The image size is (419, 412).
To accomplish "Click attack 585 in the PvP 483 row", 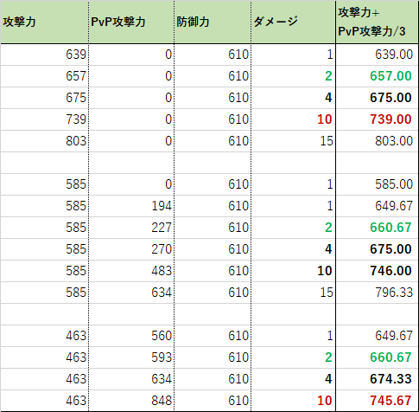I will point(44,271).
